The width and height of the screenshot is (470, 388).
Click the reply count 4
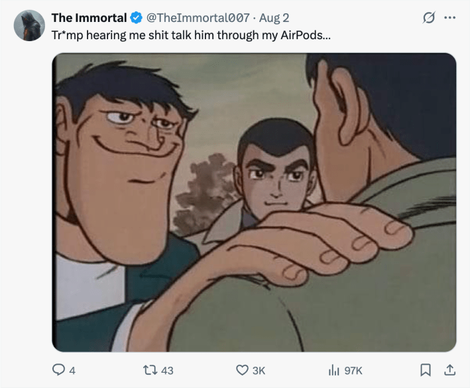(72, 371)
